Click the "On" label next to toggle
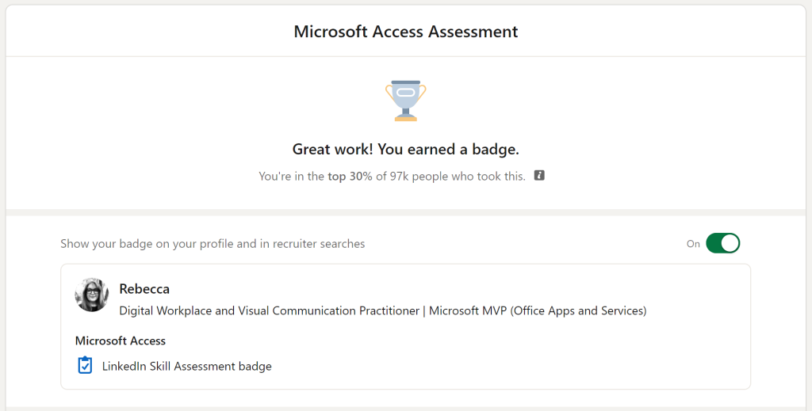This screenshot has width=812, height=411. tap(693, 244)
